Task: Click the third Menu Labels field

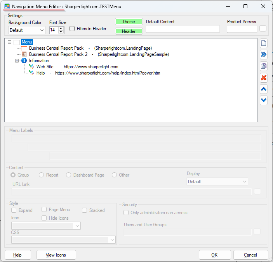Action: tap(155, 156)
